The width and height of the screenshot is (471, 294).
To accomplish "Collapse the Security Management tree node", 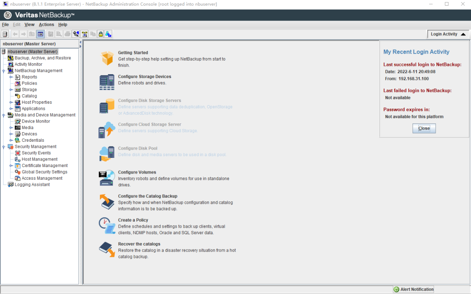I will click(x=3, y=147).
